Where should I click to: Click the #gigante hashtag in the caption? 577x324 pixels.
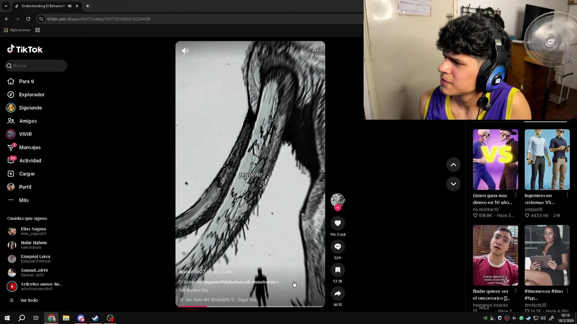[x=210, y=282]
